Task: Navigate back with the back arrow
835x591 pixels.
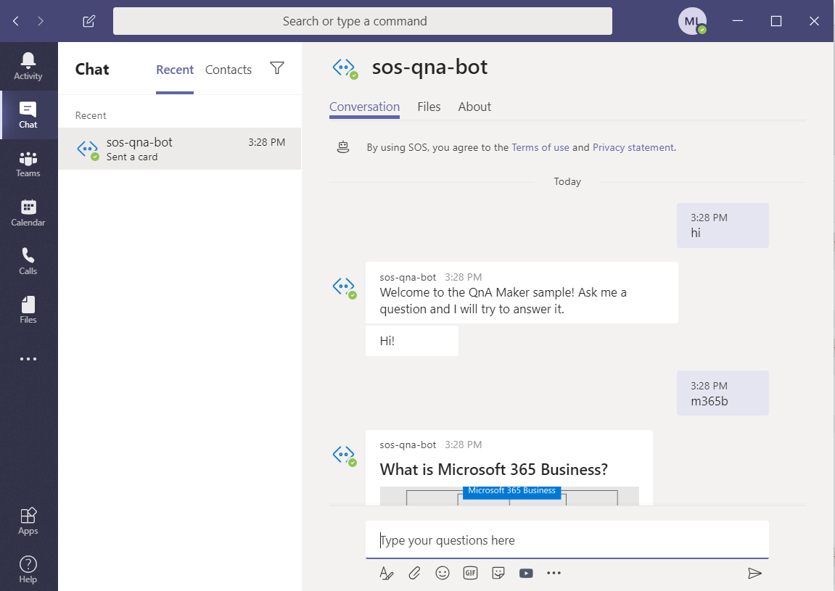Action: pos(16,21)
